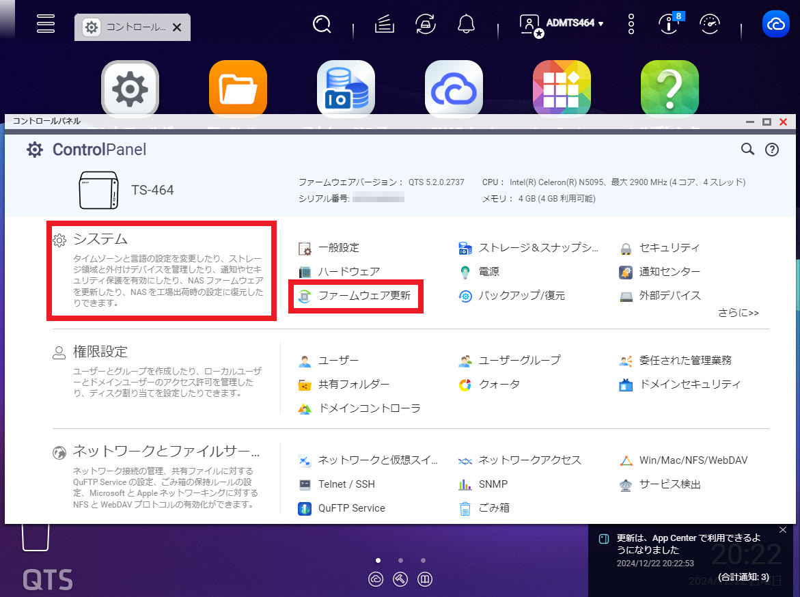Maximize the コントロールパネル window
Image resolution: width=800 pixels, height=597 pixels.
point(767,122)
